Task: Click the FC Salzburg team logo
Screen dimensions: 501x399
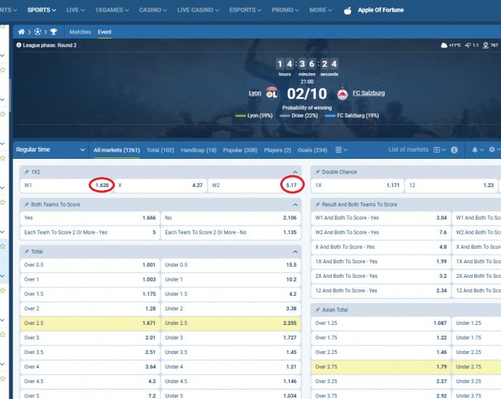Action: pyautogui.click(x=343, y=94)
